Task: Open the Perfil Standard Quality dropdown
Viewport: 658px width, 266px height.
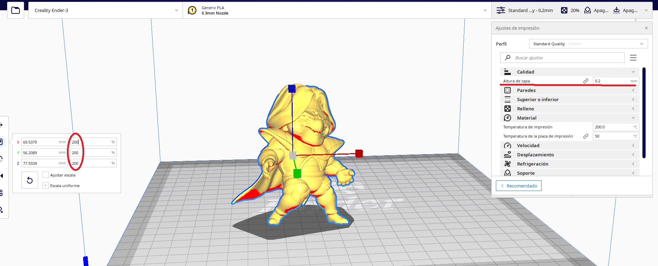Action: pyautogui.click(x=588, y=44)
